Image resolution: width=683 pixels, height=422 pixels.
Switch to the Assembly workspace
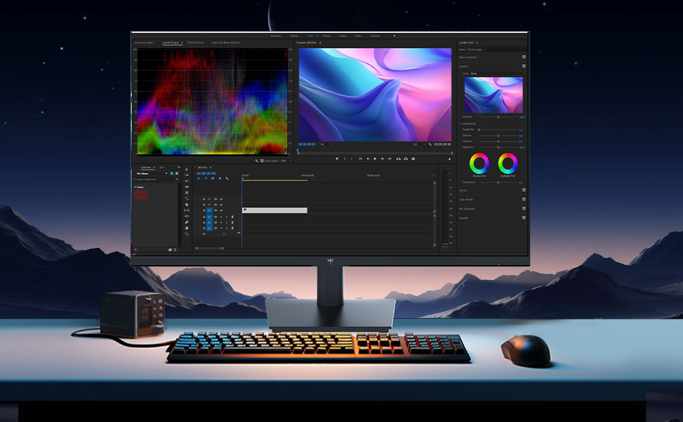tap(276, 36)
